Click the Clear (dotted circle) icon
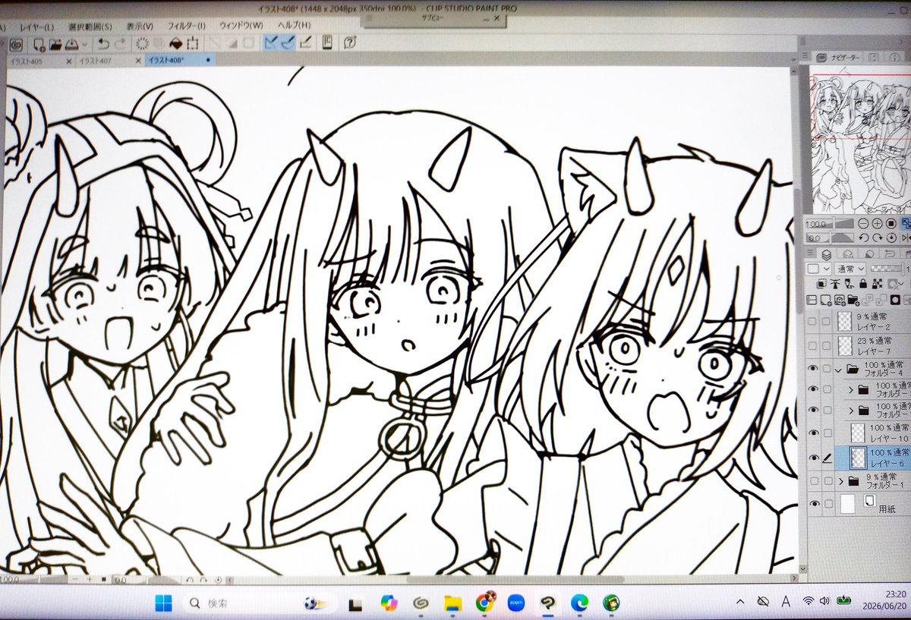 [142, 44]
